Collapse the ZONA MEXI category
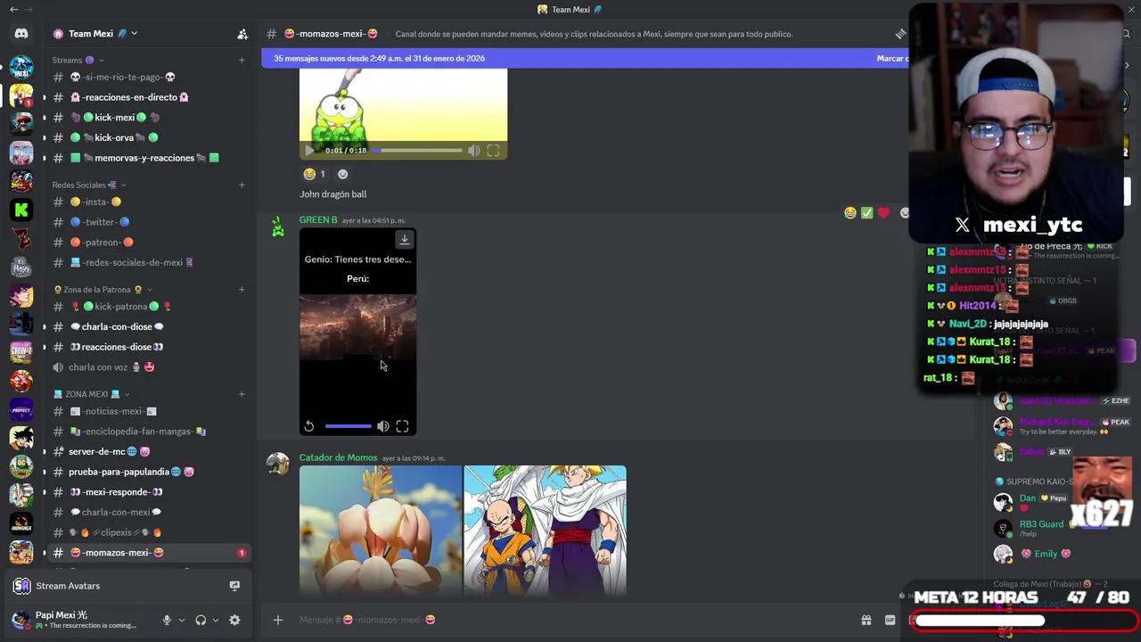Viewport: 1141px width, 642px height. [x=92, y=394]
